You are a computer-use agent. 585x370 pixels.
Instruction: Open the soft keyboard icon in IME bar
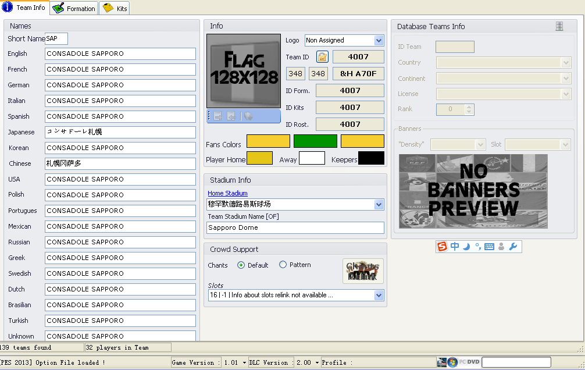[x=489, y=247]
